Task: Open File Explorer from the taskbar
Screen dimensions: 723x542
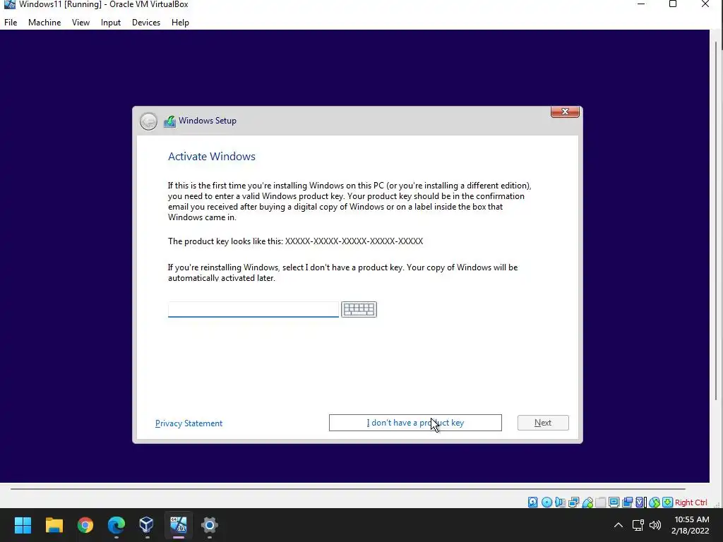Action: [54, 524]
